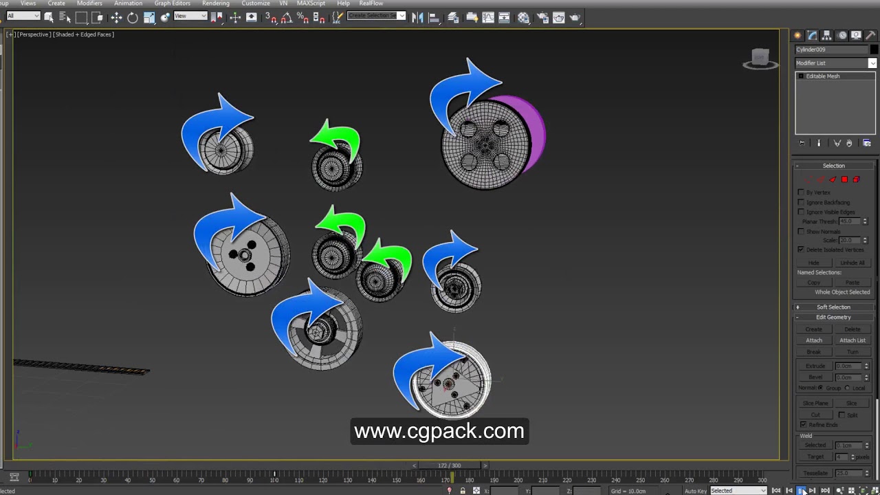880x495 pixels.
Task: Collapse the Selection rollout
Action: click(834, 166)
